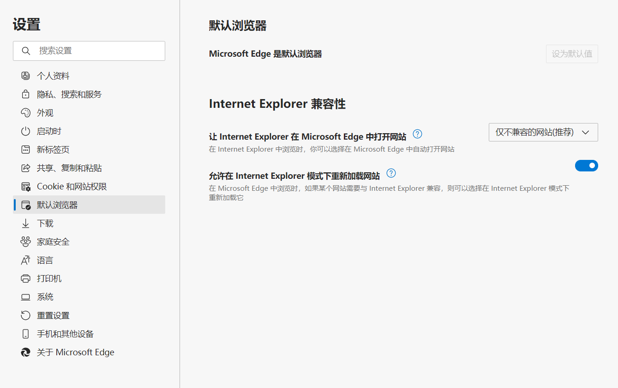The width and height of the screenshot is (618, 388).
Task: Click the 设为默认值 button
Action: (x=572, y=54)
